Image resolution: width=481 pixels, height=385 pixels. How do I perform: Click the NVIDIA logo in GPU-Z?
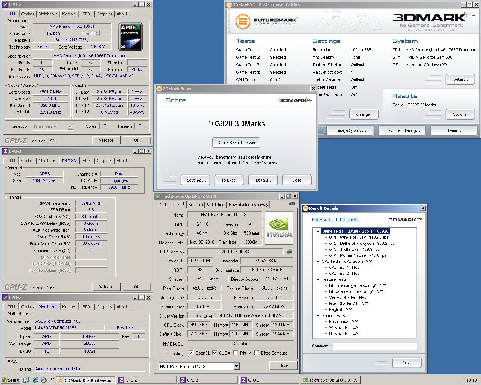point(279,228)
